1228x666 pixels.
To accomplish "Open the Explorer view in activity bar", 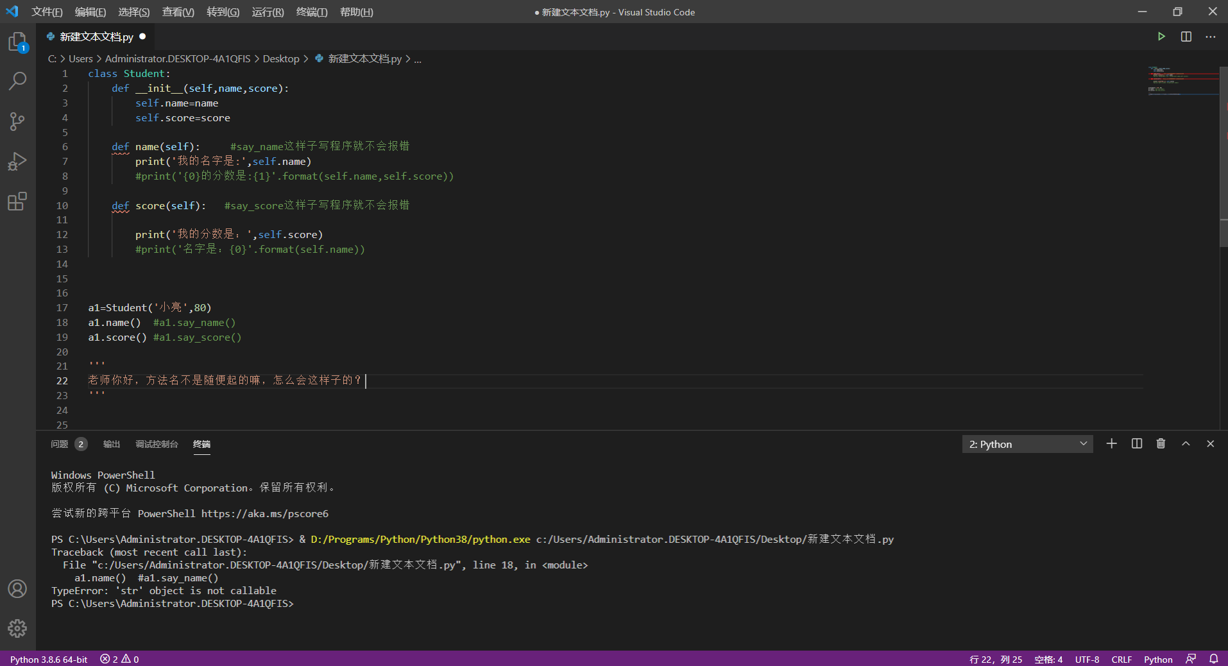I will 17,42.
